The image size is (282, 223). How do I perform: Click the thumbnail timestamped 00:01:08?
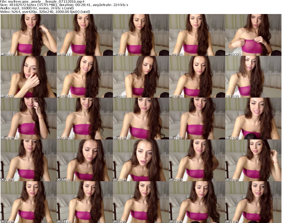28,35
